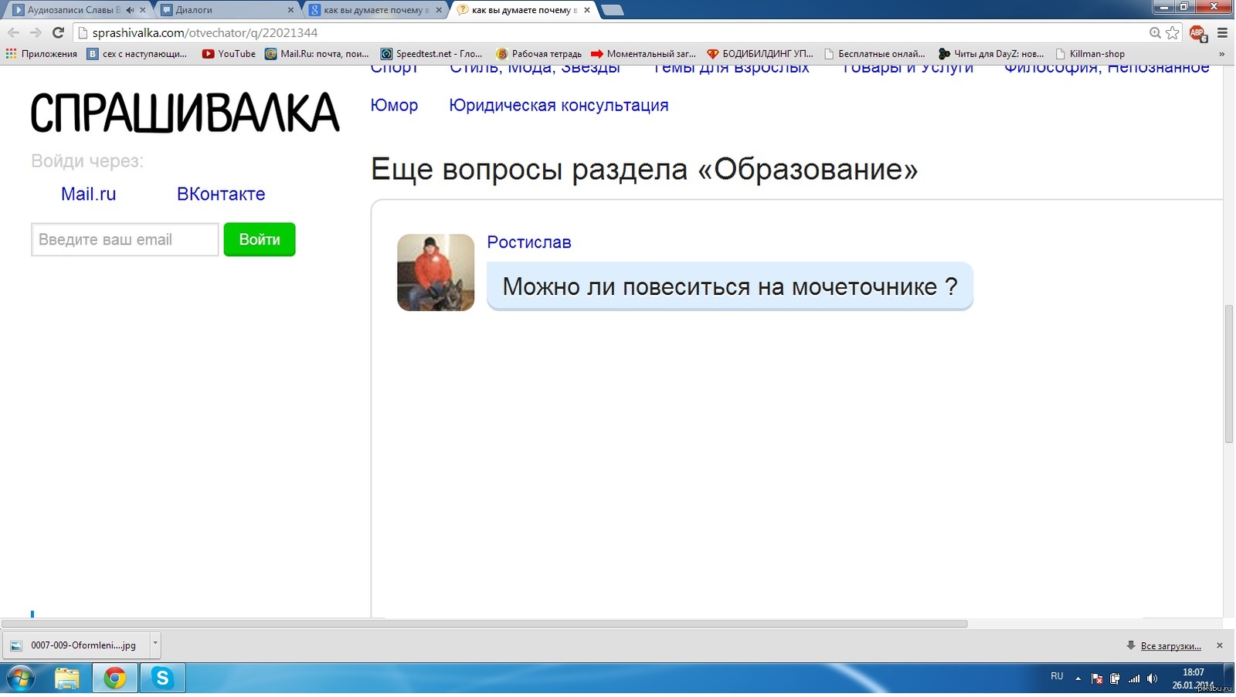
Task: Open a new browser tab
Action: click(x=612, y=10)
